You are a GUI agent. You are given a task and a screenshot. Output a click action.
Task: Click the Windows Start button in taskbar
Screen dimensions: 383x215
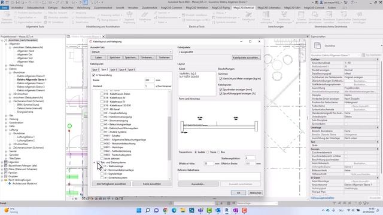pyautogui.click(x=139, y=210)
